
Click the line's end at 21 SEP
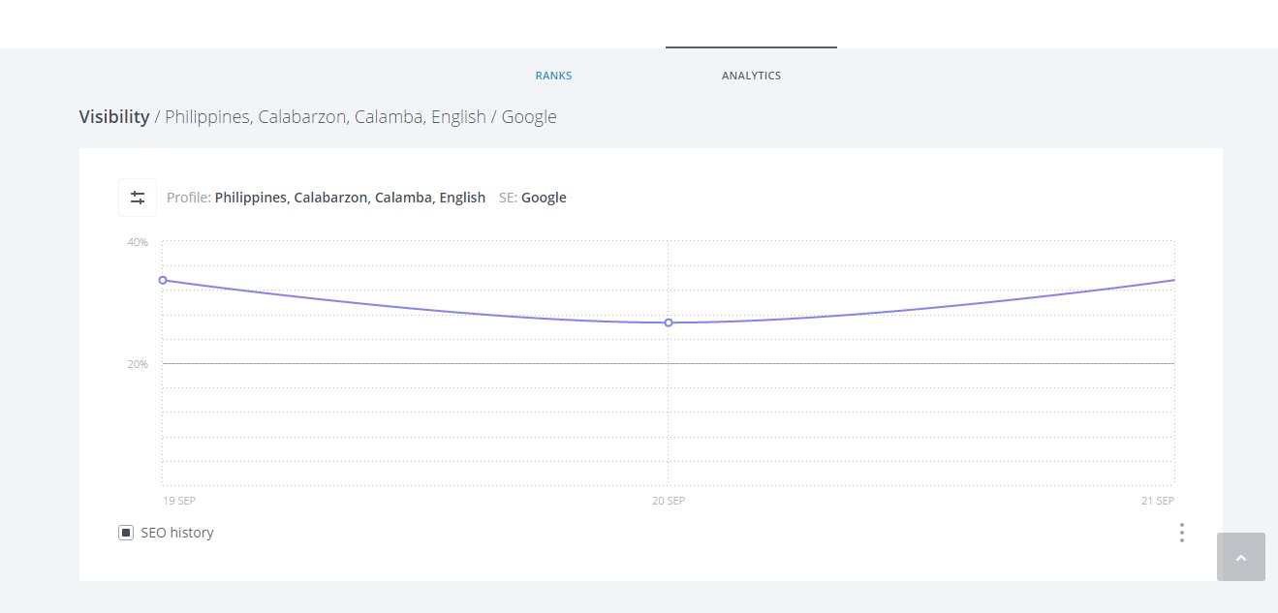pyautogui.click(x=1173, y=280)
